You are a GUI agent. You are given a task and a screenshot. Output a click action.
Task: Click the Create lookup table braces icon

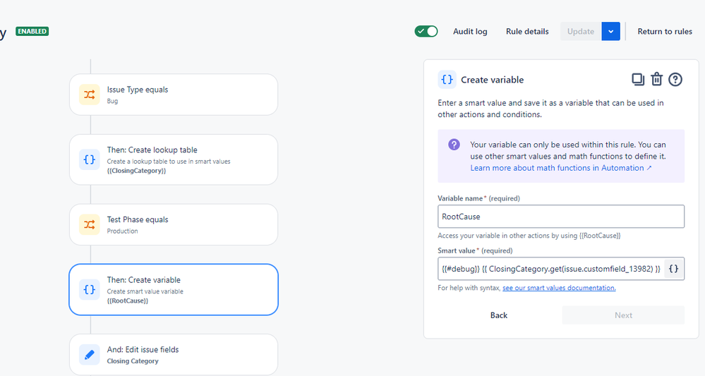90,159
